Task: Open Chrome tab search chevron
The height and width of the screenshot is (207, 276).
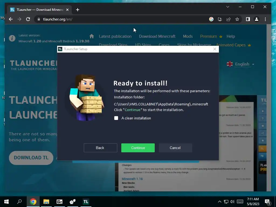Action: [227, 7]
